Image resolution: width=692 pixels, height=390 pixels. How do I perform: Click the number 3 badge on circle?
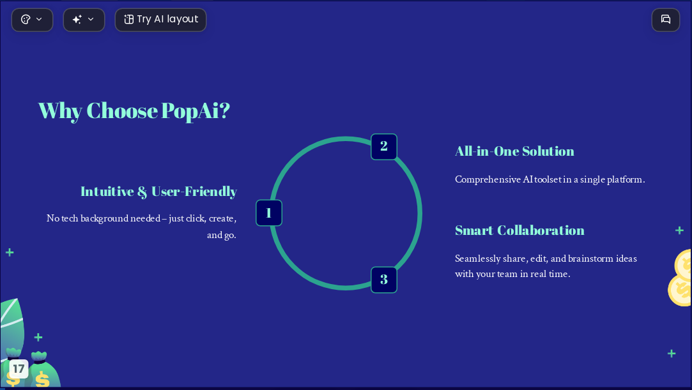point(384,280)
